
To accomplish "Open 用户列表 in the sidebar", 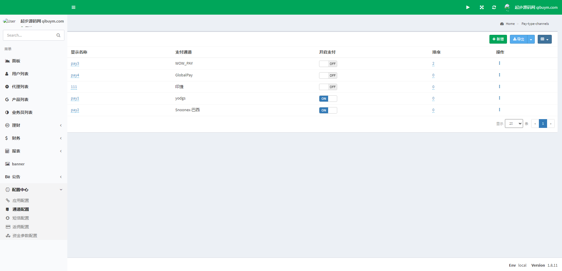I will pyautogui.click(x=20, y=74).
